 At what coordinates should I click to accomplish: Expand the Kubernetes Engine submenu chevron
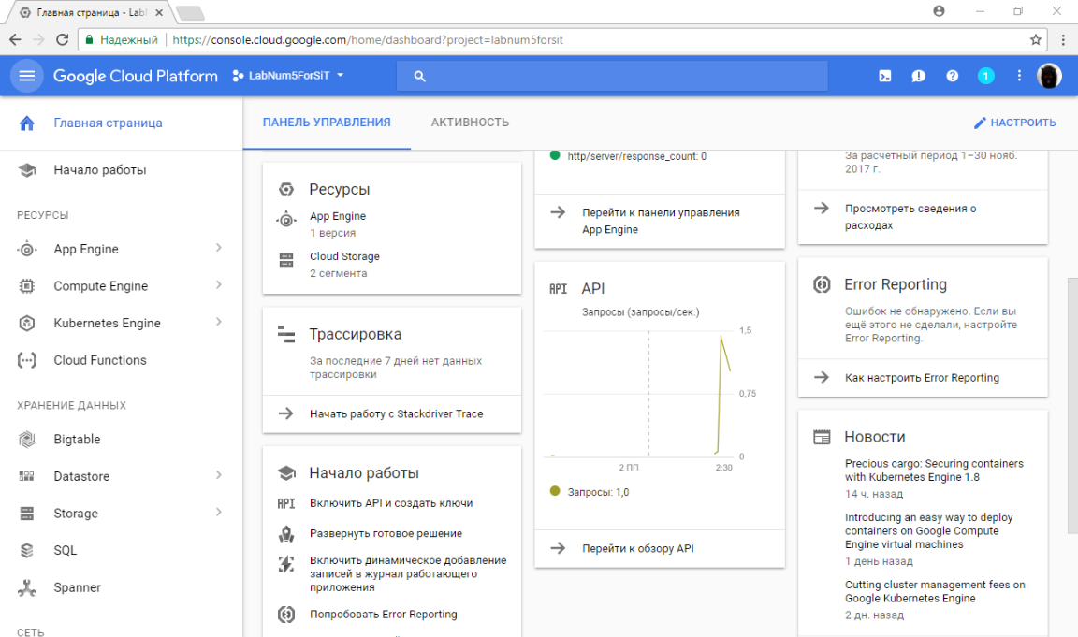(219, 323)
